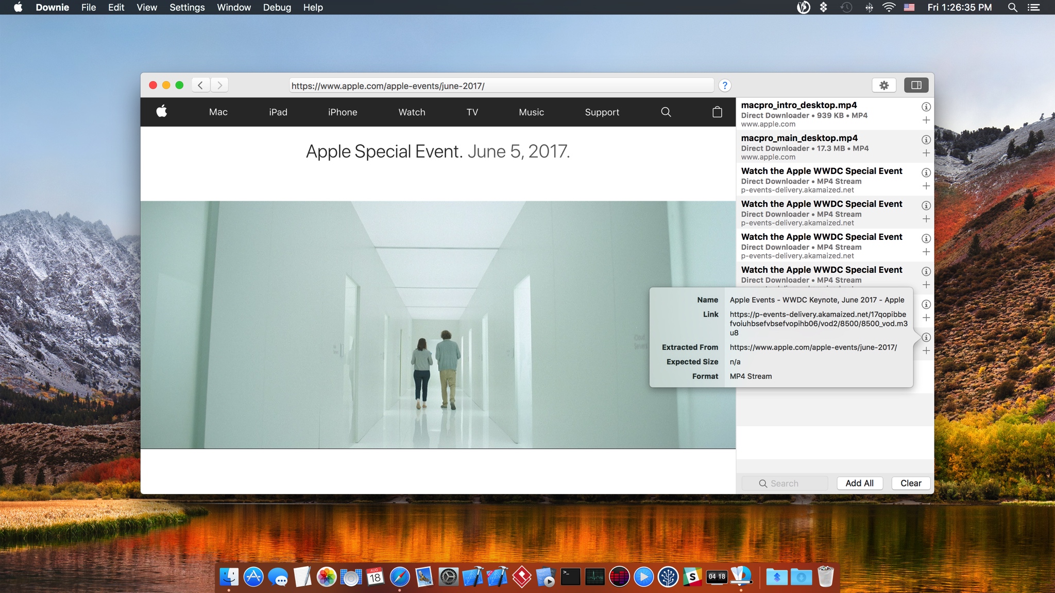The width and height of the screenshot is (1055, 593).
Task: Open Slack from the Dock
Action: (692, 577)
